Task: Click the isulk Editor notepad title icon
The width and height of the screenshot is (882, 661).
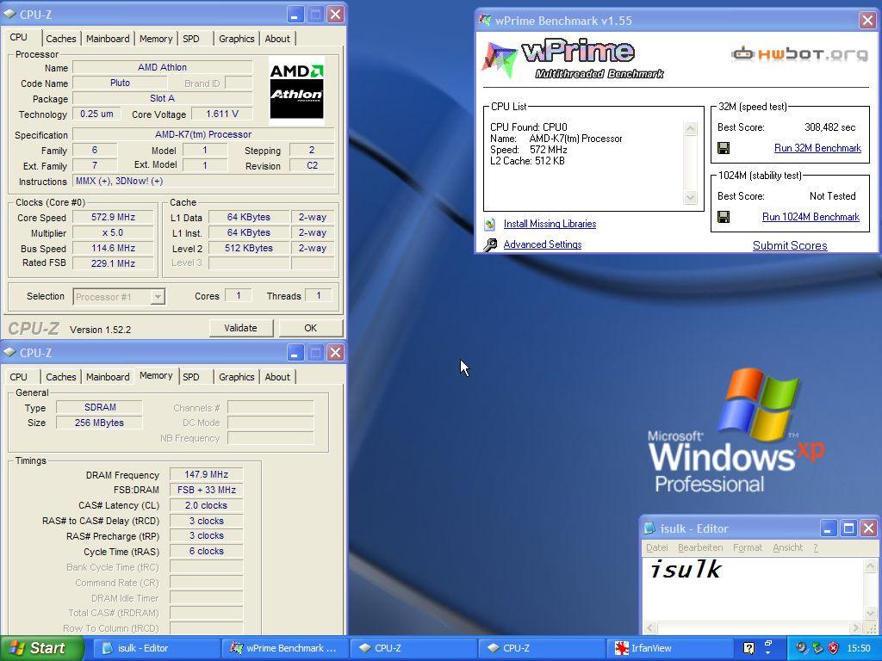Action: [x=649, y=528]
